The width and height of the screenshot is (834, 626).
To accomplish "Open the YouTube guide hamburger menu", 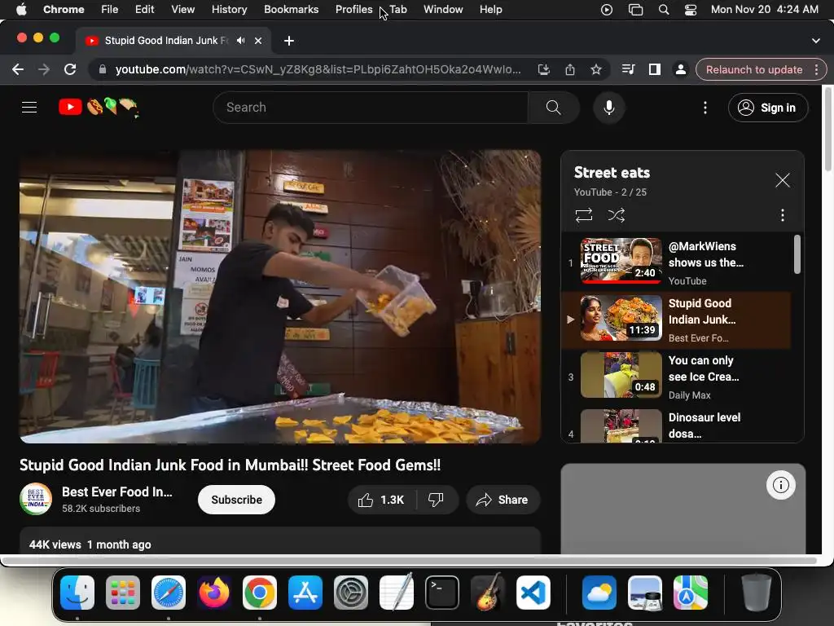I will 29,108.
